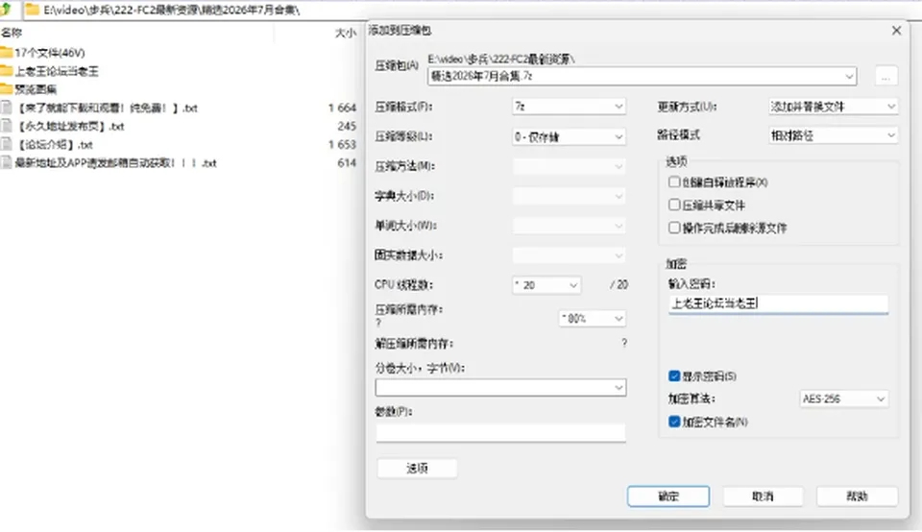The width and height of the screenshot is (922, 532).
Task: Click the 帮助 button
Action: coord(857,496)
